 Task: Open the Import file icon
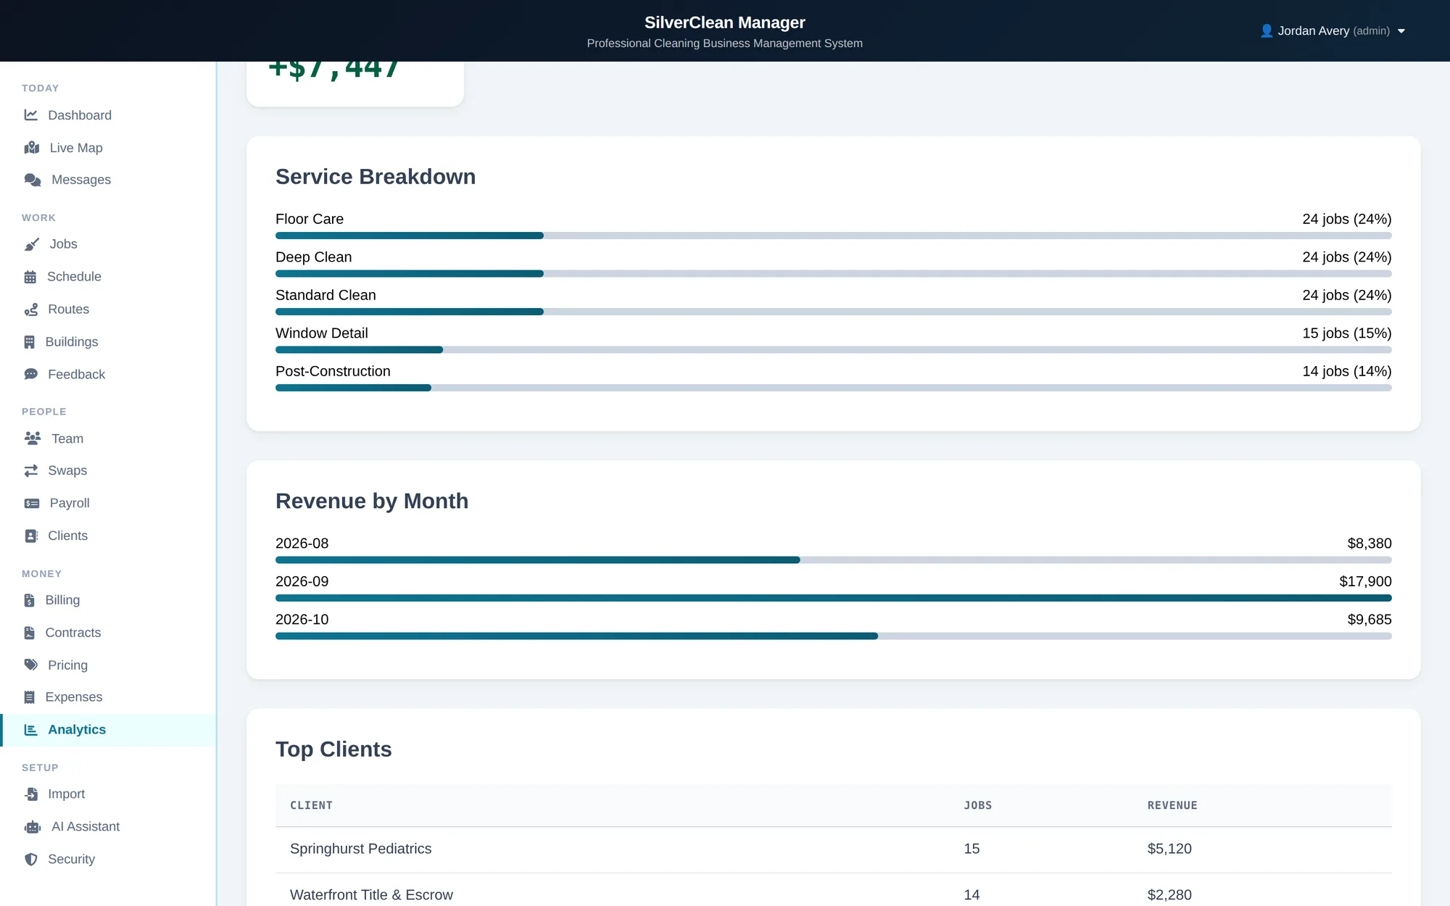click(x=31, y=794)
